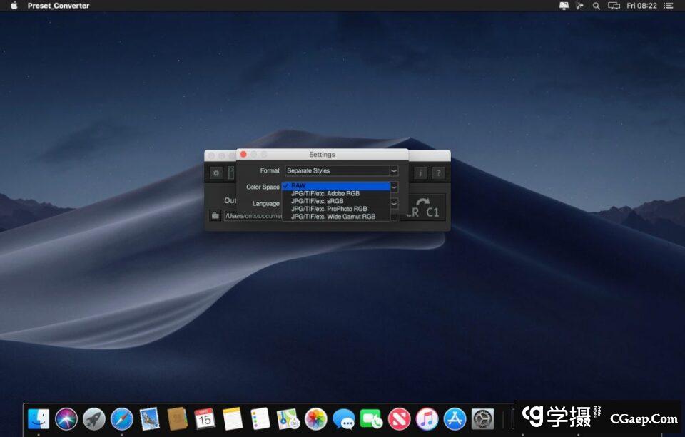The height and width of the screenshot is (437, 685).
Task: Open Safari from the dock
Action: point(122,418)
